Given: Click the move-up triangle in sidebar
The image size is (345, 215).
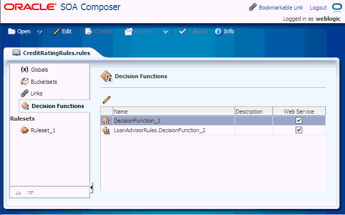Looking at the screenshot, I should click(x=19, y=193).
